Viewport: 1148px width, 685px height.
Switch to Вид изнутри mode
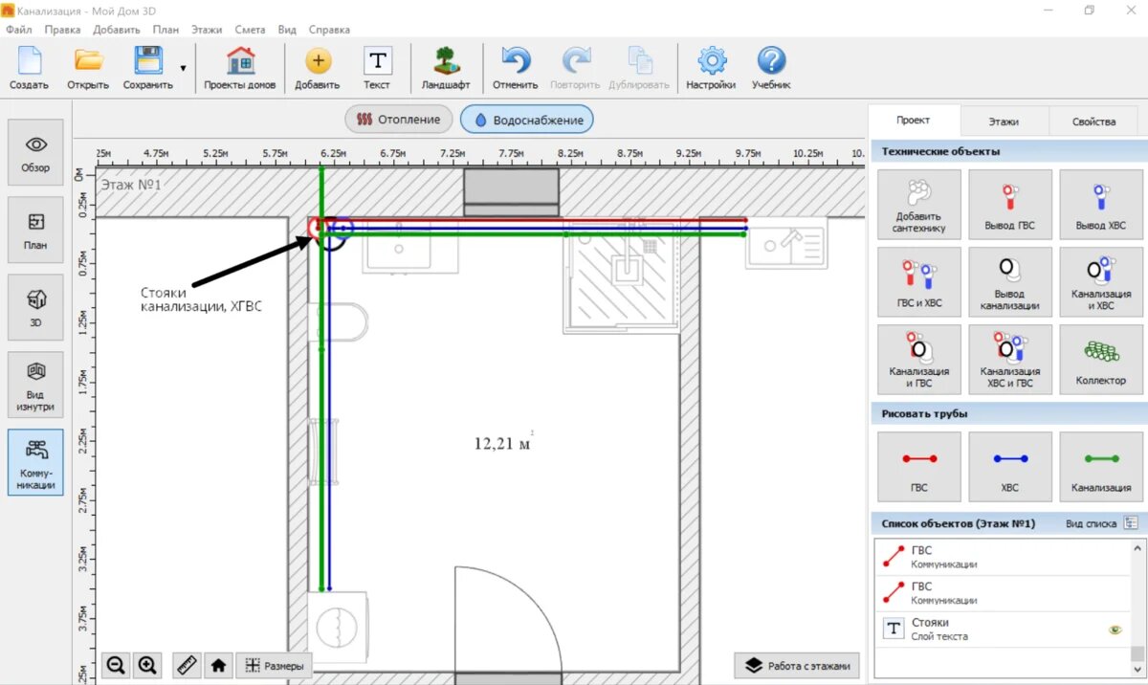(35, 385)
